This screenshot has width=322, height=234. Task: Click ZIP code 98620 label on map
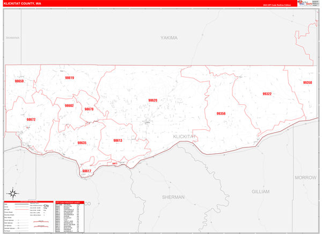tap(153, 101)
